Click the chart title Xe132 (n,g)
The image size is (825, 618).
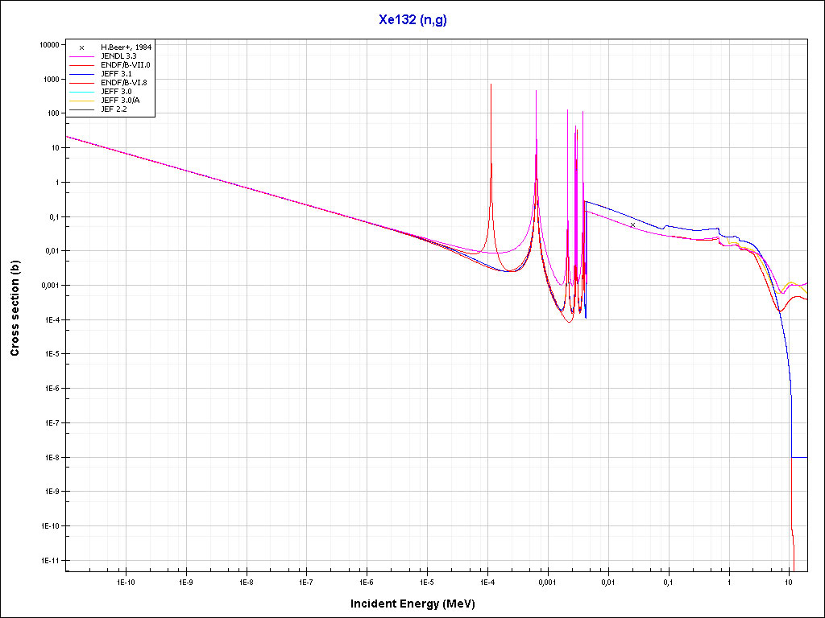click(412, 20)
